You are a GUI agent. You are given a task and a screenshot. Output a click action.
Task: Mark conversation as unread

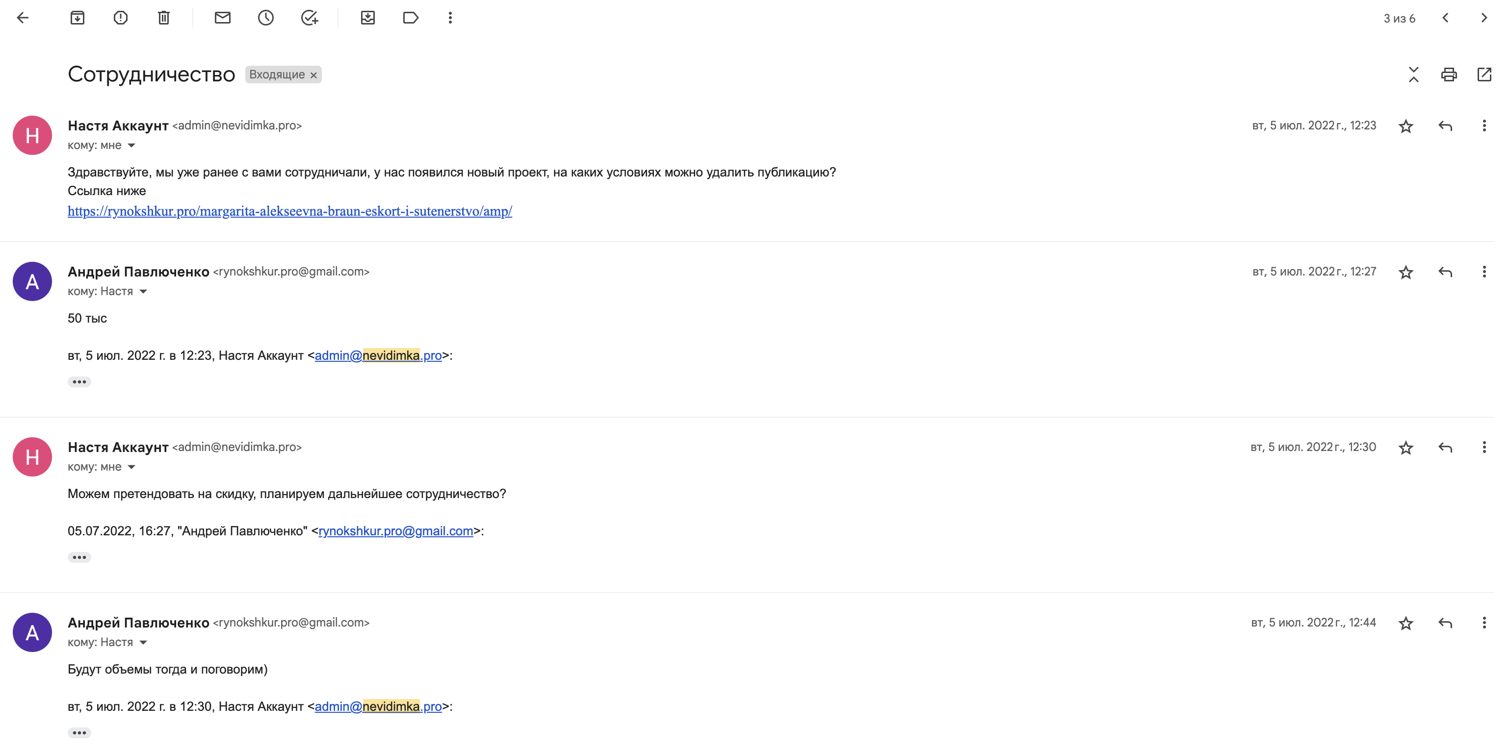click(223, 18)
